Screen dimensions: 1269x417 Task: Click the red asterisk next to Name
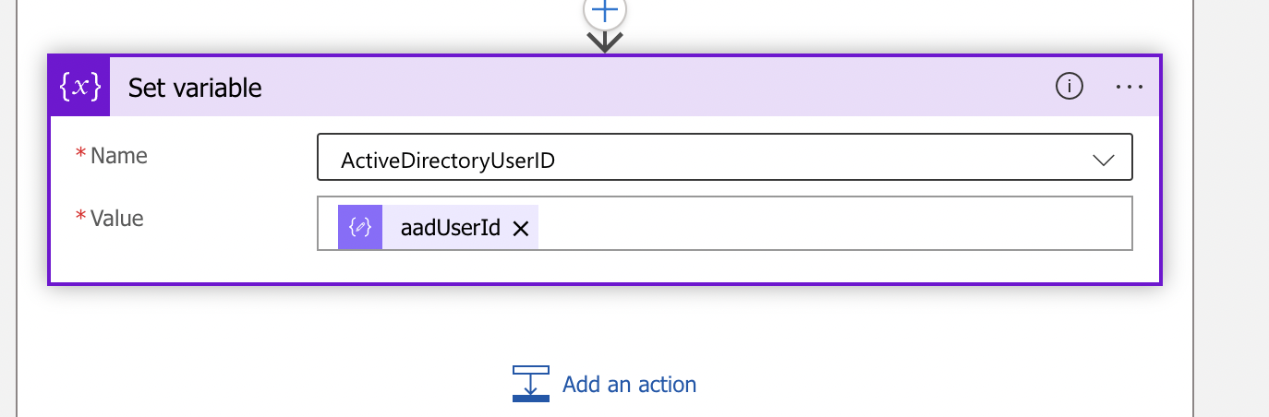pos(80,154)
